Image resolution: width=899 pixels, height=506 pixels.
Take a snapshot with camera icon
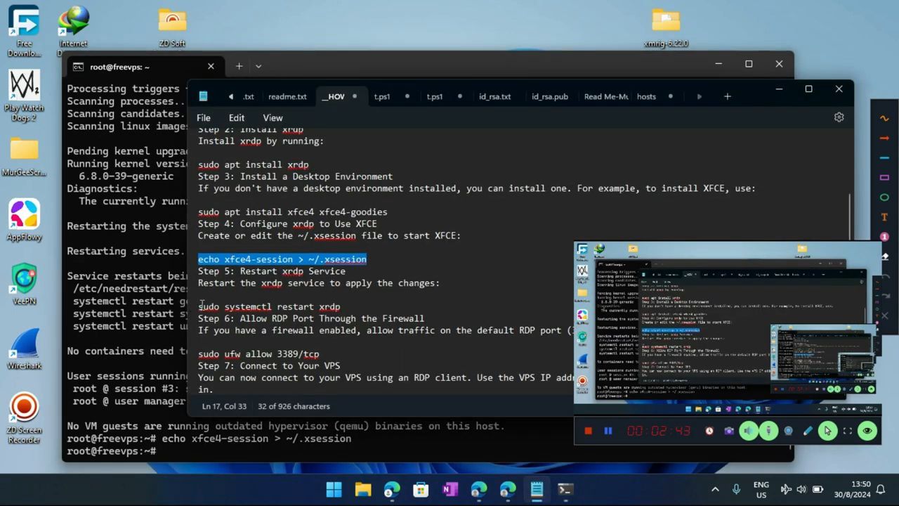729,431
